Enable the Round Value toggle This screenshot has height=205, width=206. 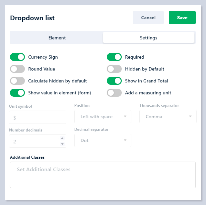click(x=17, y=69)
